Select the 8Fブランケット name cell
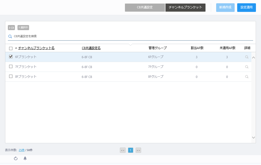The image size is (261, 165). tap(26, 76)
